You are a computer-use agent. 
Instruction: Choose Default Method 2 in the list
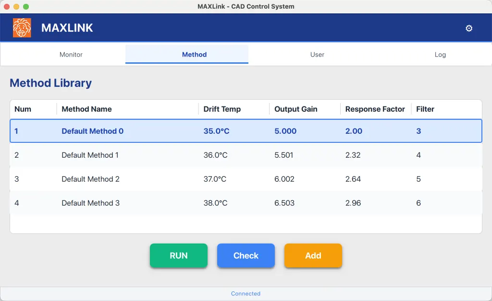coord(246,179)
